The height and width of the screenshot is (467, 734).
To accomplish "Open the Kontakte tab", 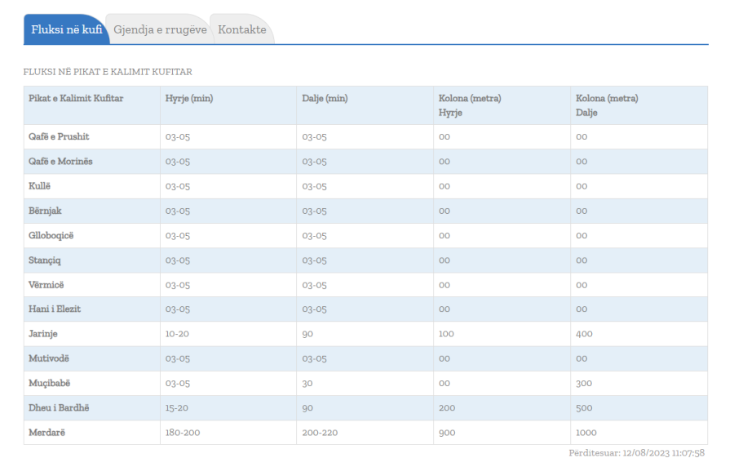I will (242, 29).
